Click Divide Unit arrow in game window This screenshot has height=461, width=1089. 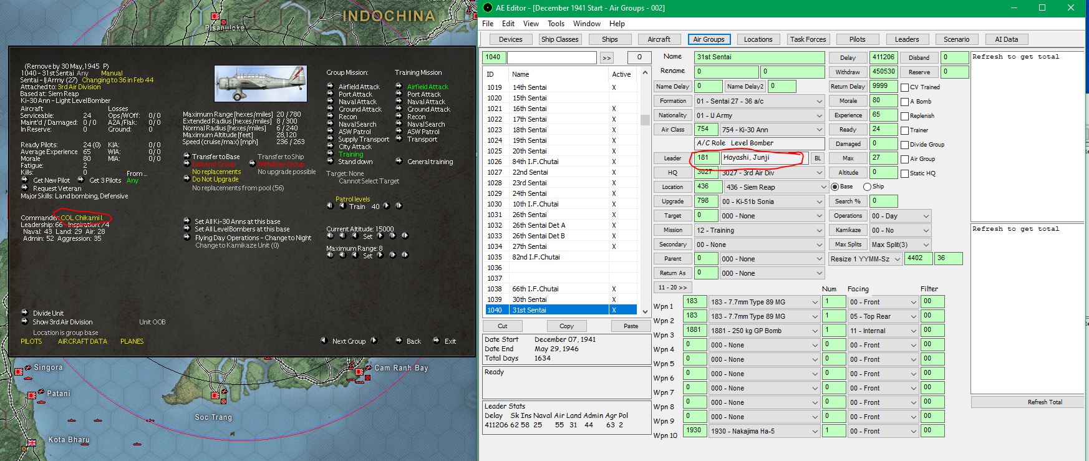pos(25,313)
